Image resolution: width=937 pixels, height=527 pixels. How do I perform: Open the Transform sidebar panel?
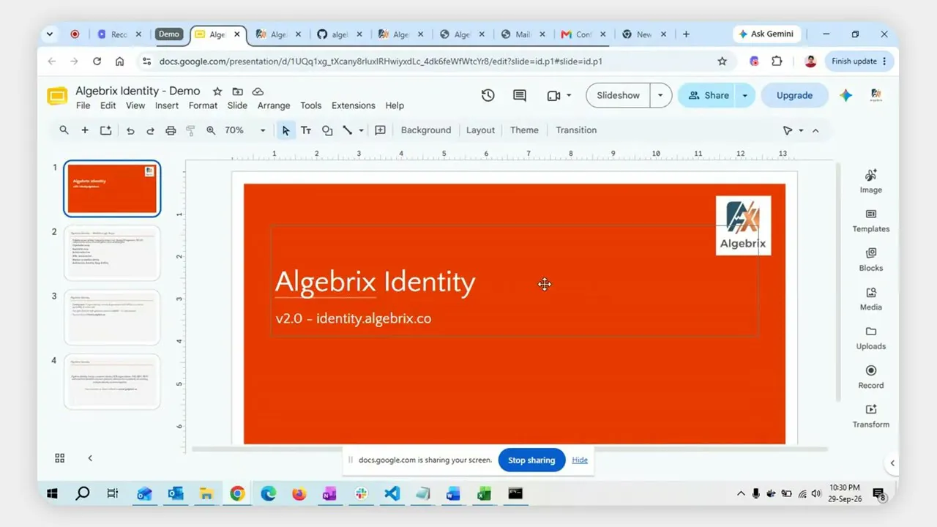[870, 416]
